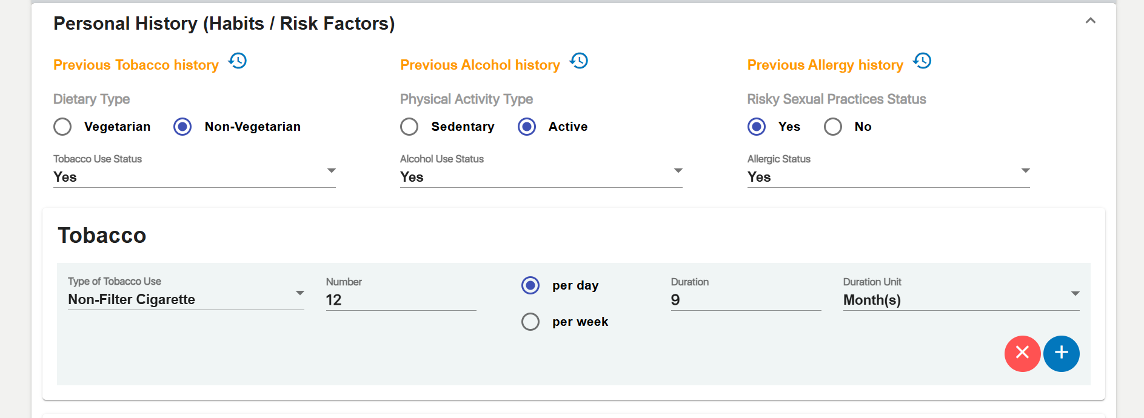Screen dimensions: 1144x418
Task: Select the Vegetarian dietary type
Action: (x=62, y=127)
